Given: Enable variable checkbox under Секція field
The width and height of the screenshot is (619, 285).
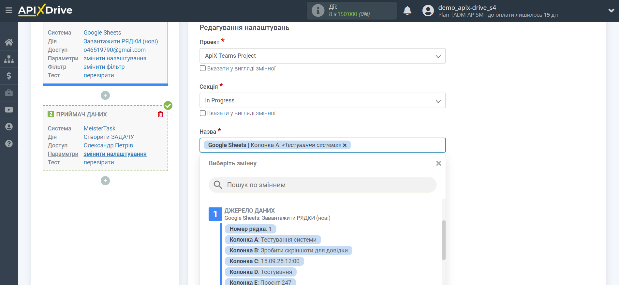Looking at the screenshot, I should pos(203,113).
